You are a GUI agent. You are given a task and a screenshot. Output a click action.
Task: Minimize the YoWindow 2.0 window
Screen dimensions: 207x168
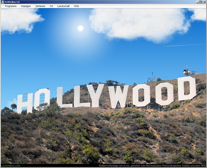[198, 2]
